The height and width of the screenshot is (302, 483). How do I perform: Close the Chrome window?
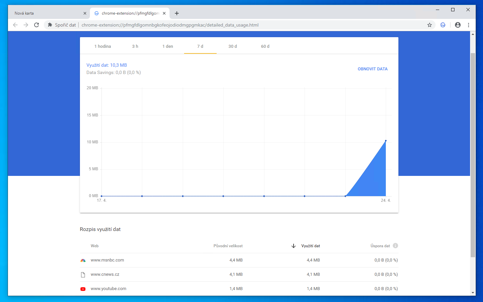[x=468, y=10]
